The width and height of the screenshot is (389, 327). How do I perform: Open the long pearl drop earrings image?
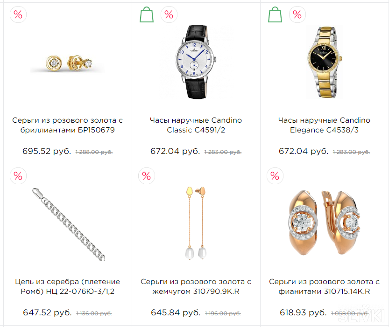196,224
